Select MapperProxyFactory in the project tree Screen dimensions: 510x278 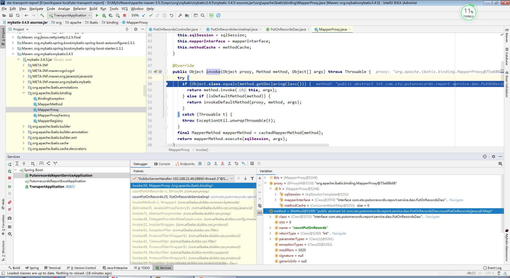[x=54, y=115]
